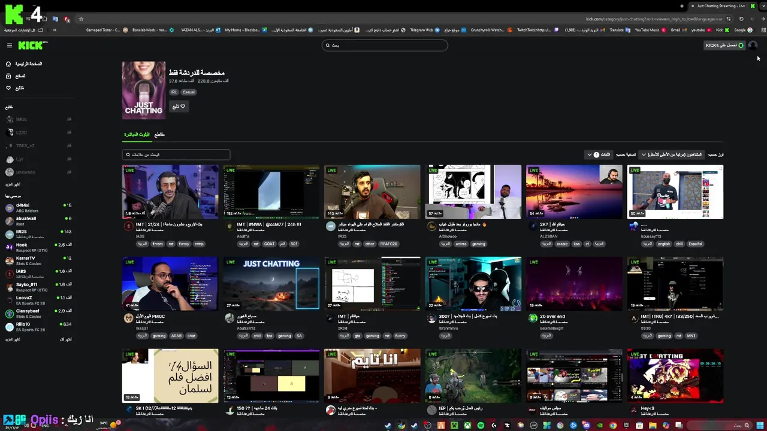Open IABS recommended channel in sidebar
The height and width of the screenshot is (431, 767).
point(38,274)
